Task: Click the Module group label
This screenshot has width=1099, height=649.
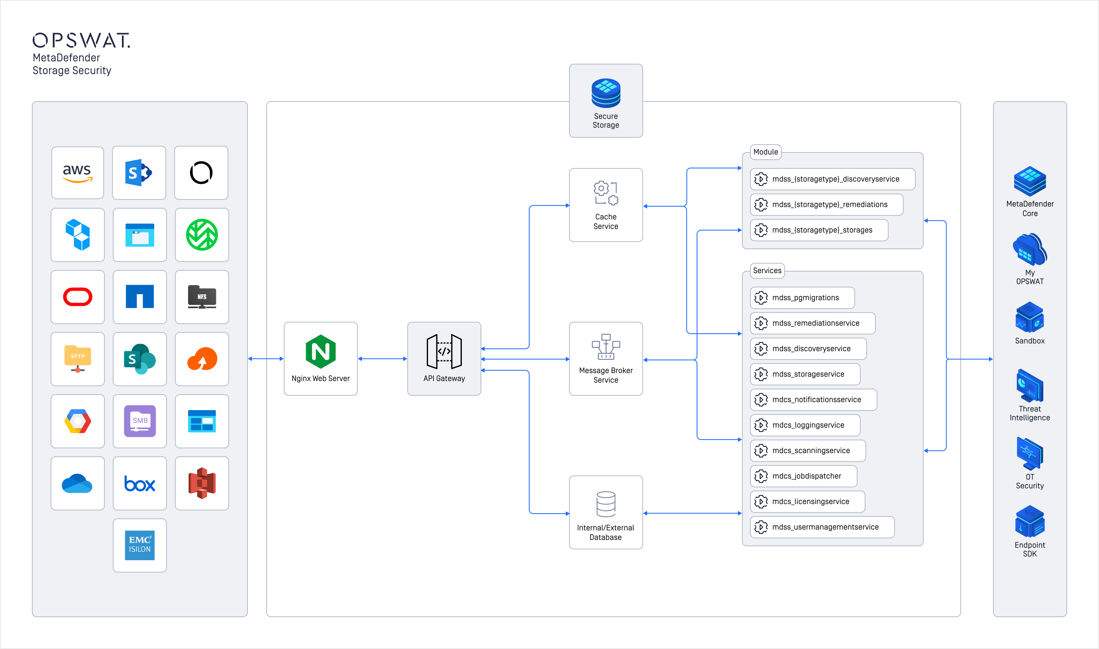Action: point(765,152)
